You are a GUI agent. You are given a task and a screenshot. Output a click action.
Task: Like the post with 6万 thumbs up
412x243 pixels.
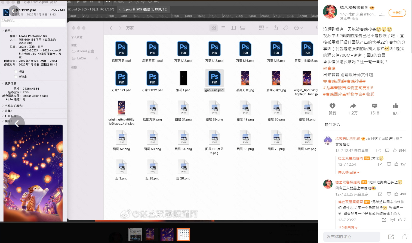pos(396,106)
